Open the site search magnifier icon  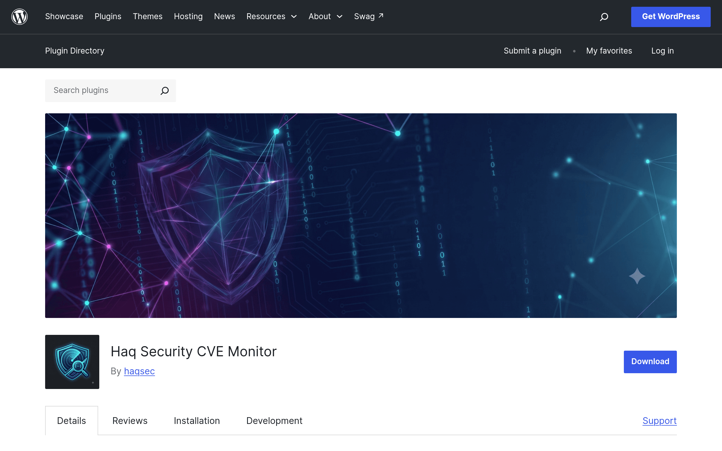(x=604, y=17)
